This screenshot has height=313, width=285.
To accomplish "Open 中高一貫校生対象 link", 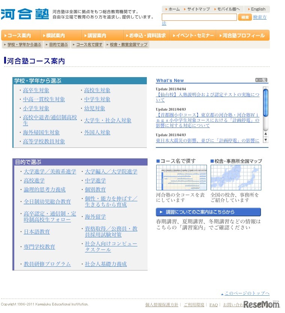I will (x=44, y=99).
